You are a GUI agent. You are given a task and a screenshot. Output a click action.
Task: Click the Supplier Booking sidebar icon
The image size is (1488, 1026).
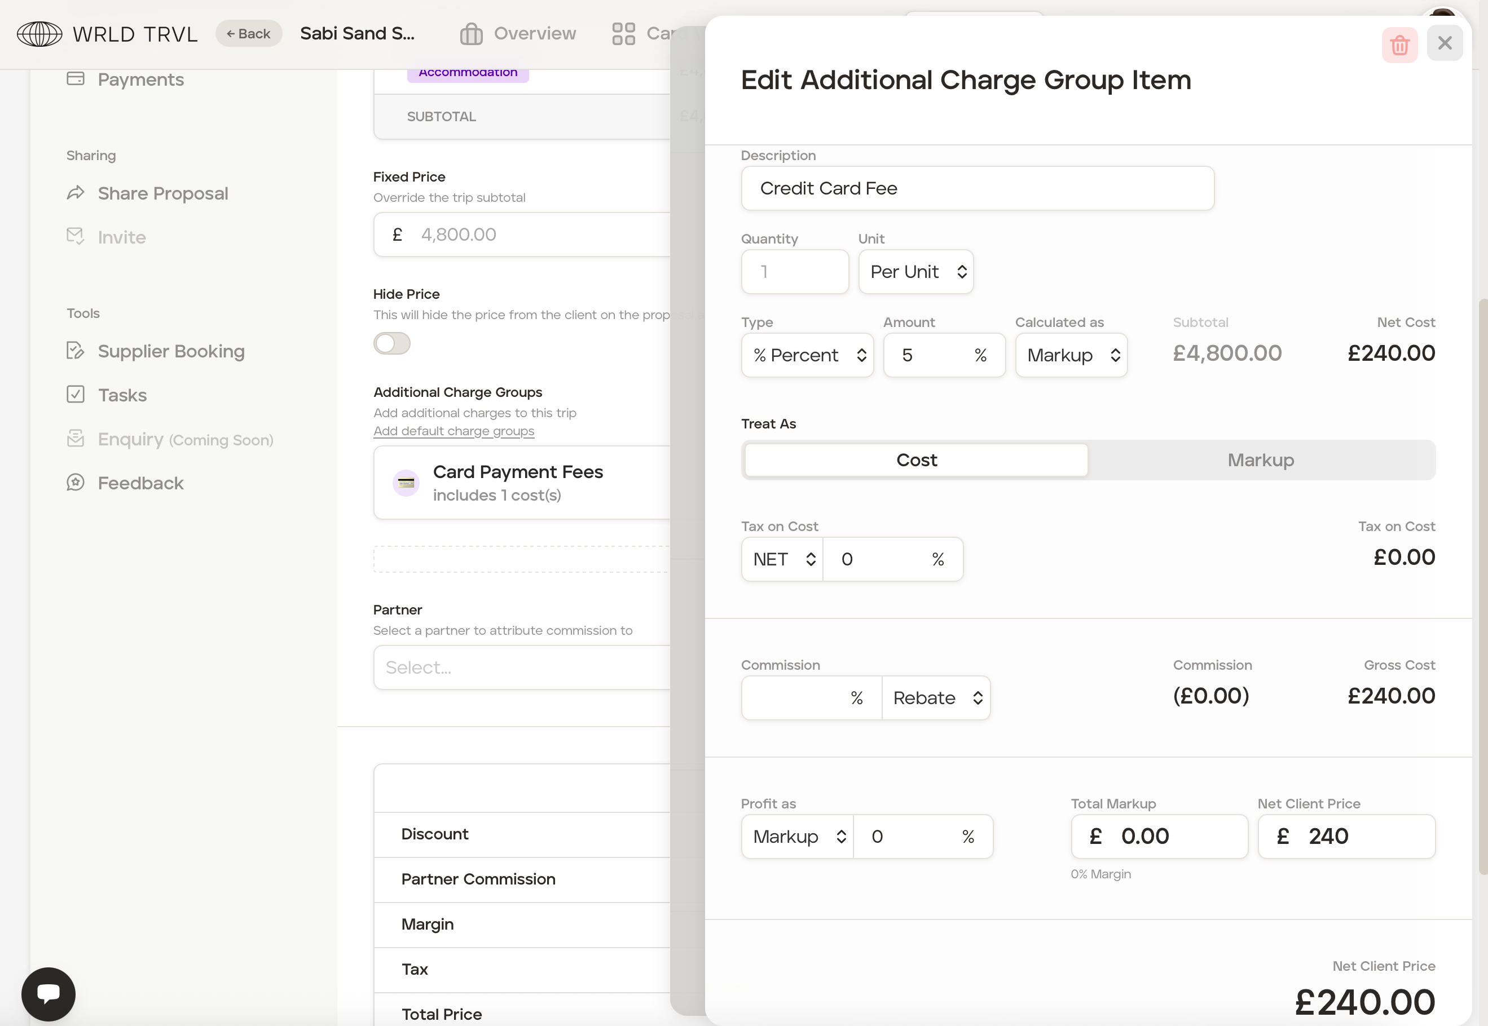click(76, 351)
